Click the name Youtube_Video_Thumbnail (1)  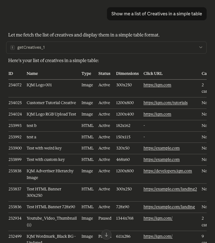(x=52, y=222)
